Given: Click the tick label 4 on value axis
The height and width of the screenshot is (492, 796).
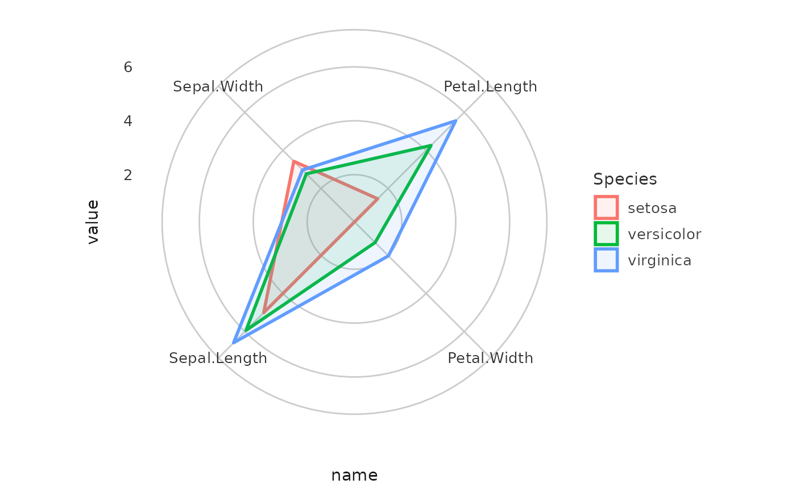Looking at the screenshot, I should point(128,121).
